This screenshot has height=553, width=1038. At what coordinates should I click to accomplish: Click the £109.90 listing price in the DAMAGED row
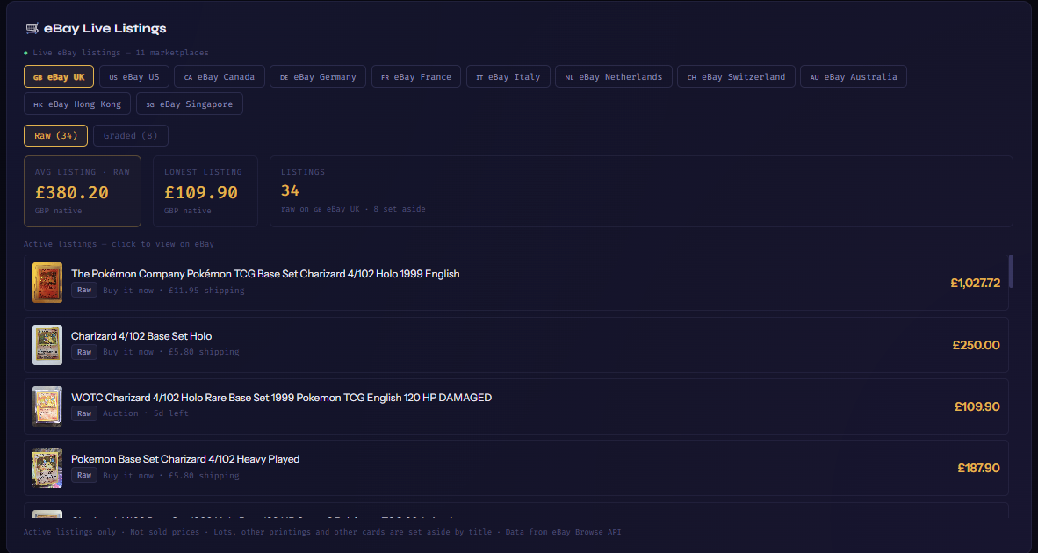(x=977, y=406)
